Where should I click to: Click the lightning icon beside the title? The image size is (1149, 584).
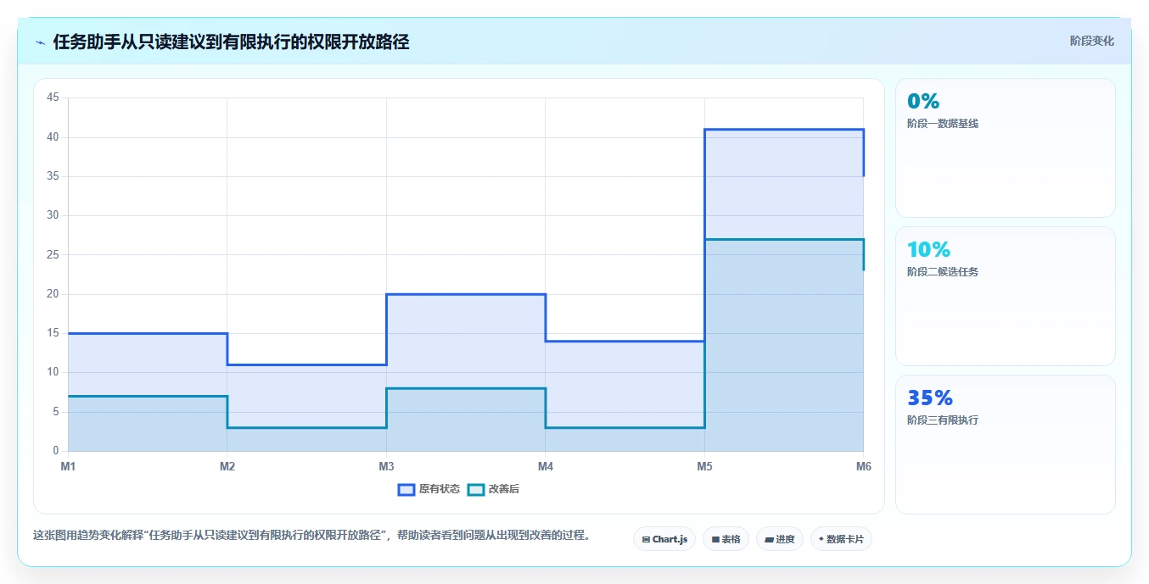pyautogui.click(x=40, y=42)
